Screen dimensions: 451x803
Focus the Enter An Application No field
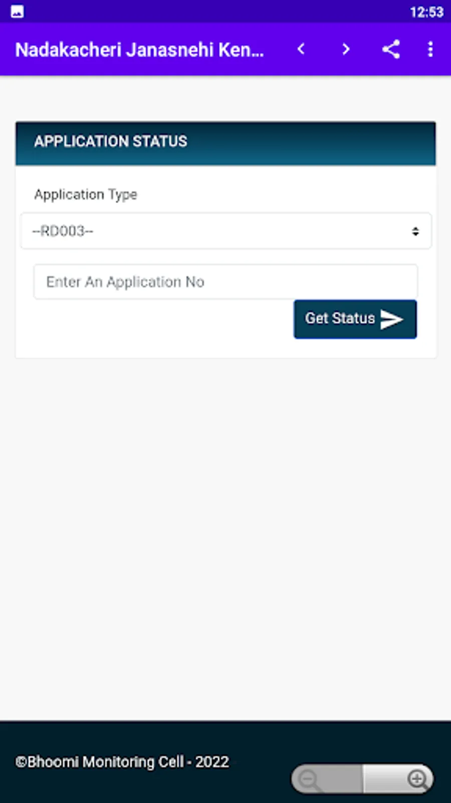225,282
